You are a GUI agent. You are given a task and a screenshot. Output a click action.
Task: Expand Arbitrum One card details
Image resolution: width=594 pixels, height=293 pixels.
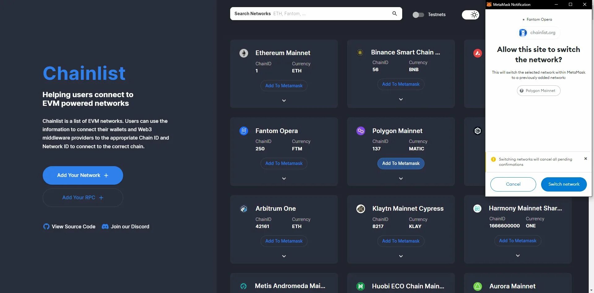pos(284,256)
